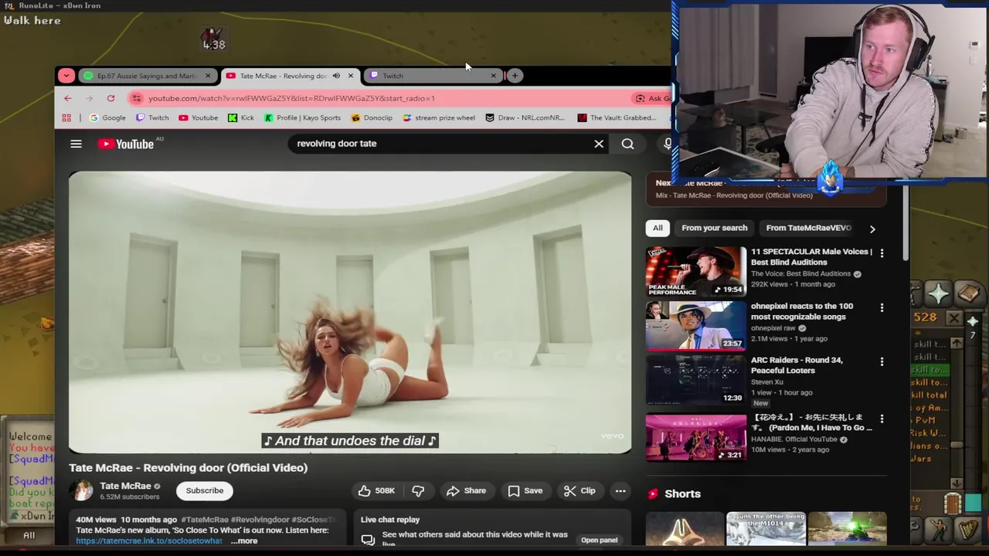Click the Share button
The width and height of the screenshot is (989, 556).
466,491
